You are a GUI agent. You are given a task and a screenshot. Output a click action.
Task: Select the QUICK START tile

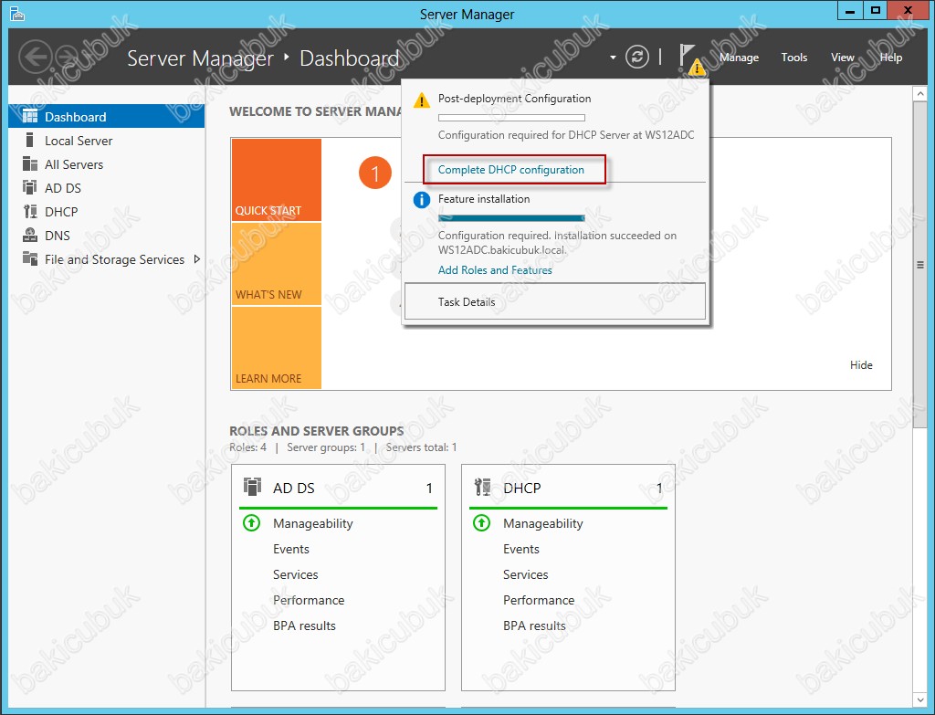277,180
